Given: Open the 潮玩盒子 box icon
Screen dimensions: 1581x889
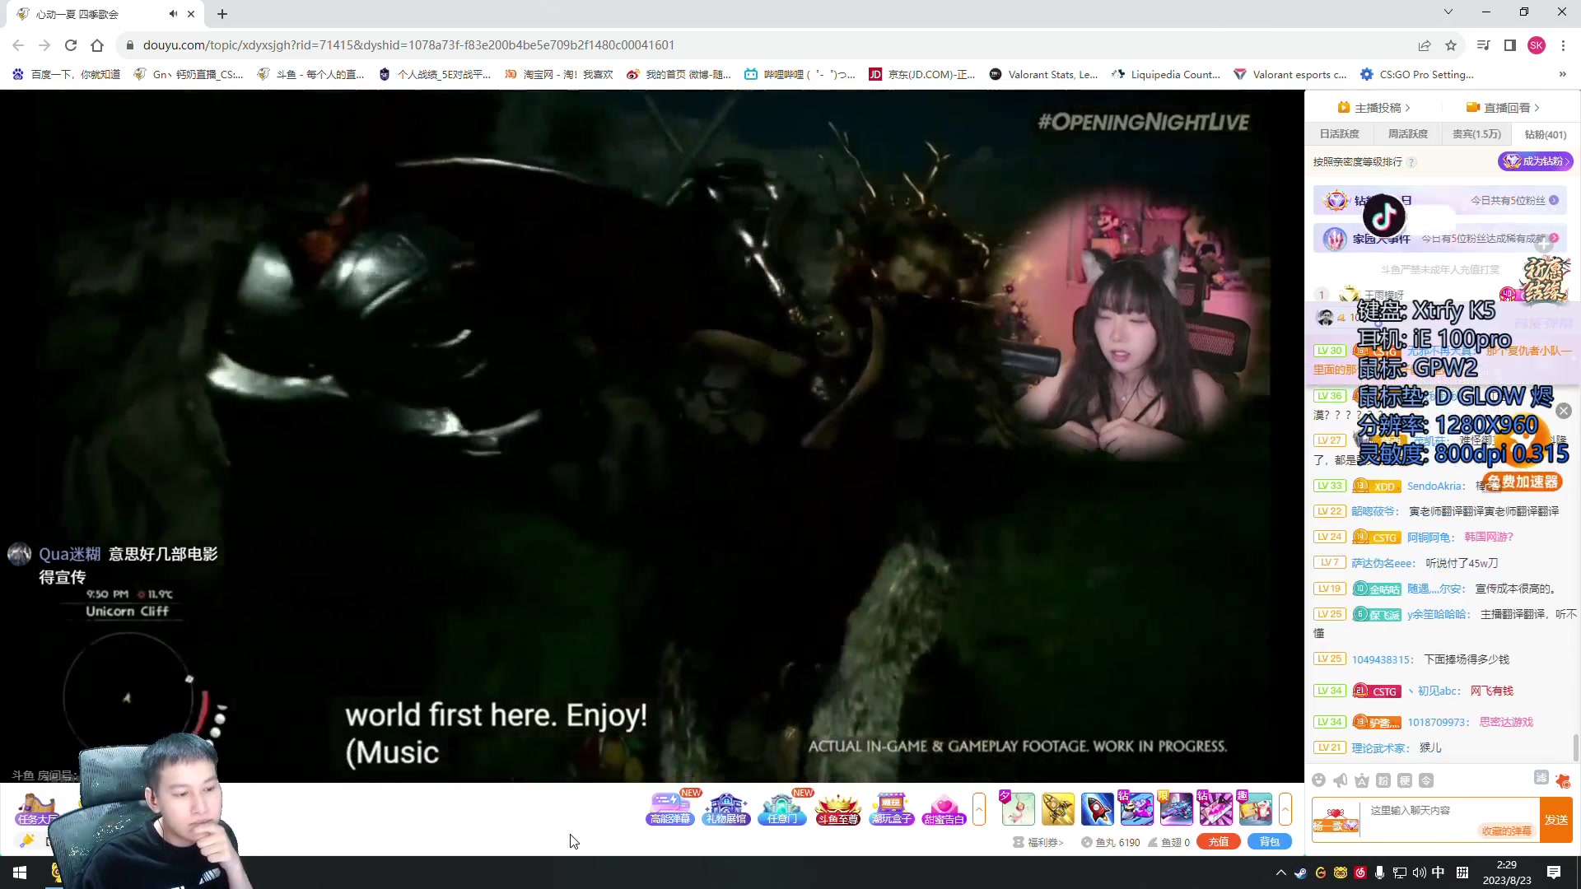Looking at the screenshot, I should 892,809.
